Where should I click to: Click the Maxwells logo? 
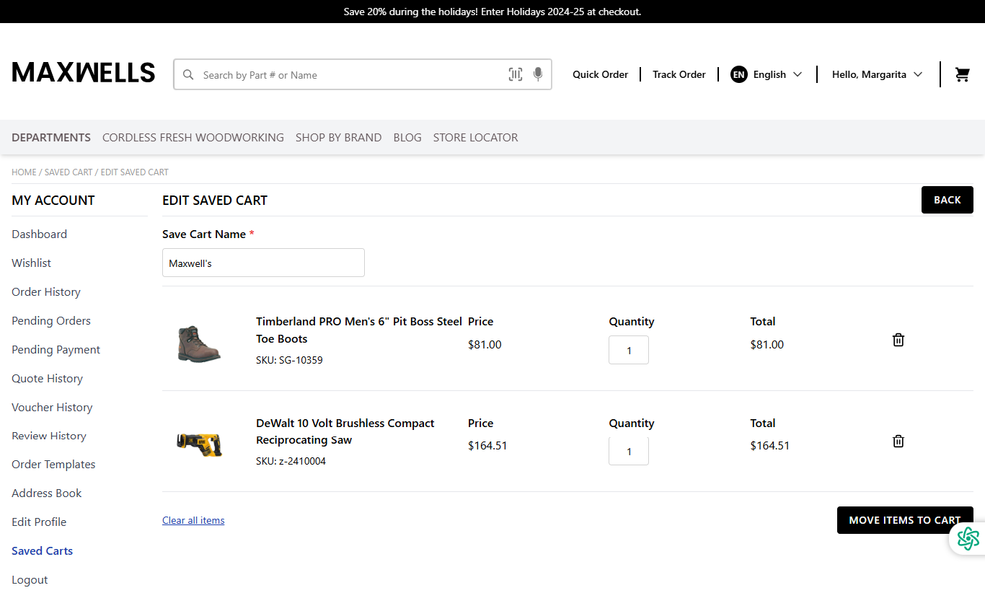pos(84,73)
